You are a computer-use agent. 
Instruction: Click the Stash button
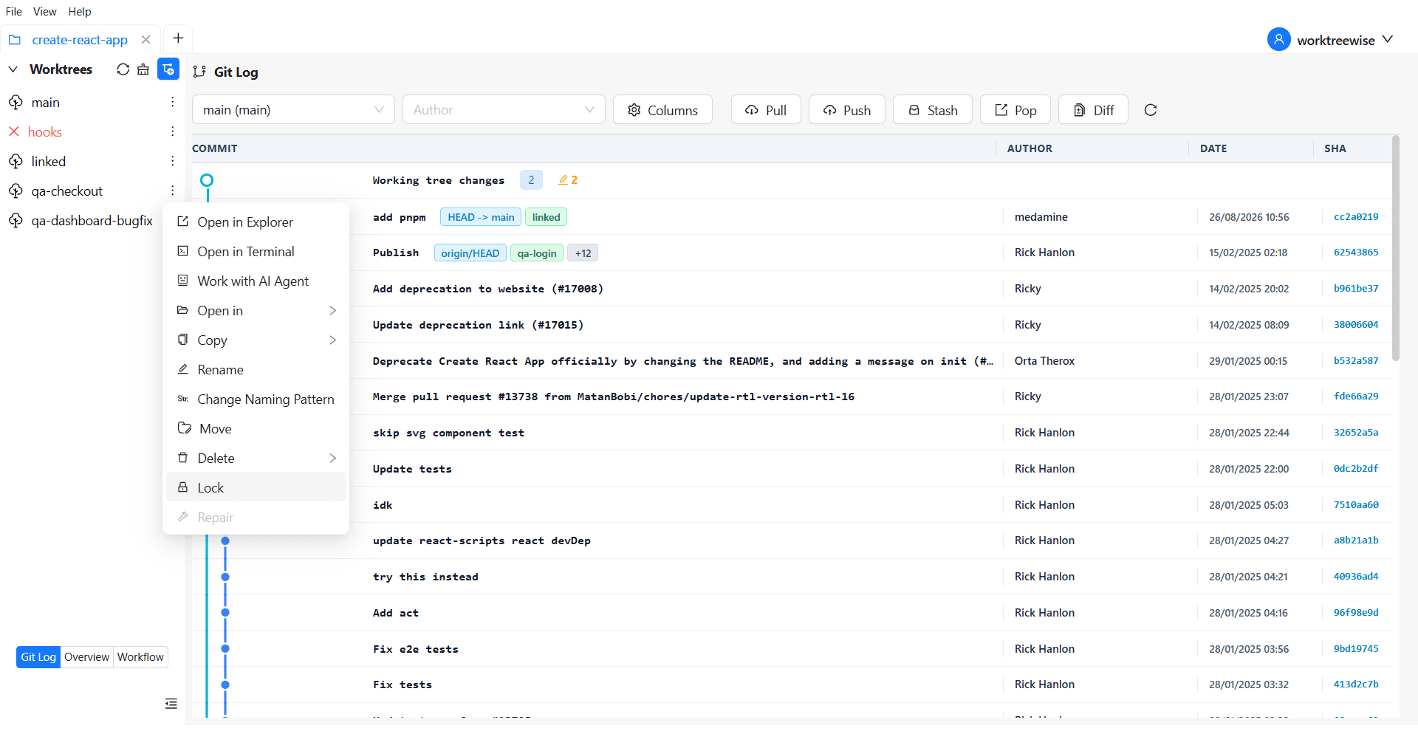pyautogui.click(x=933, y=110)
